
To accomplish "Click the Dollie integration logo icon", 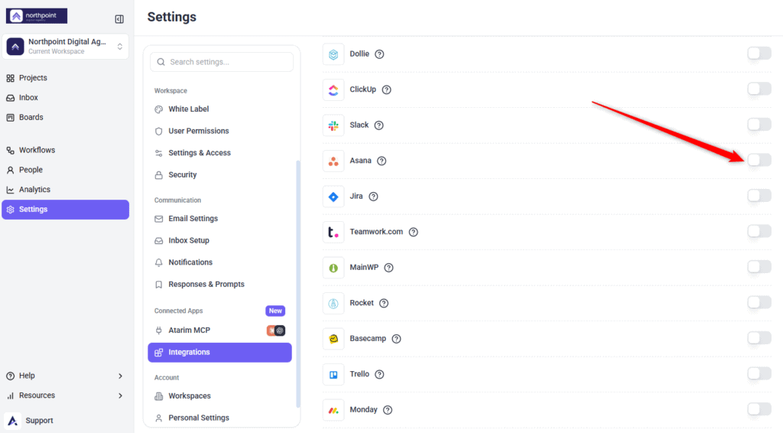I will point(333,54).
